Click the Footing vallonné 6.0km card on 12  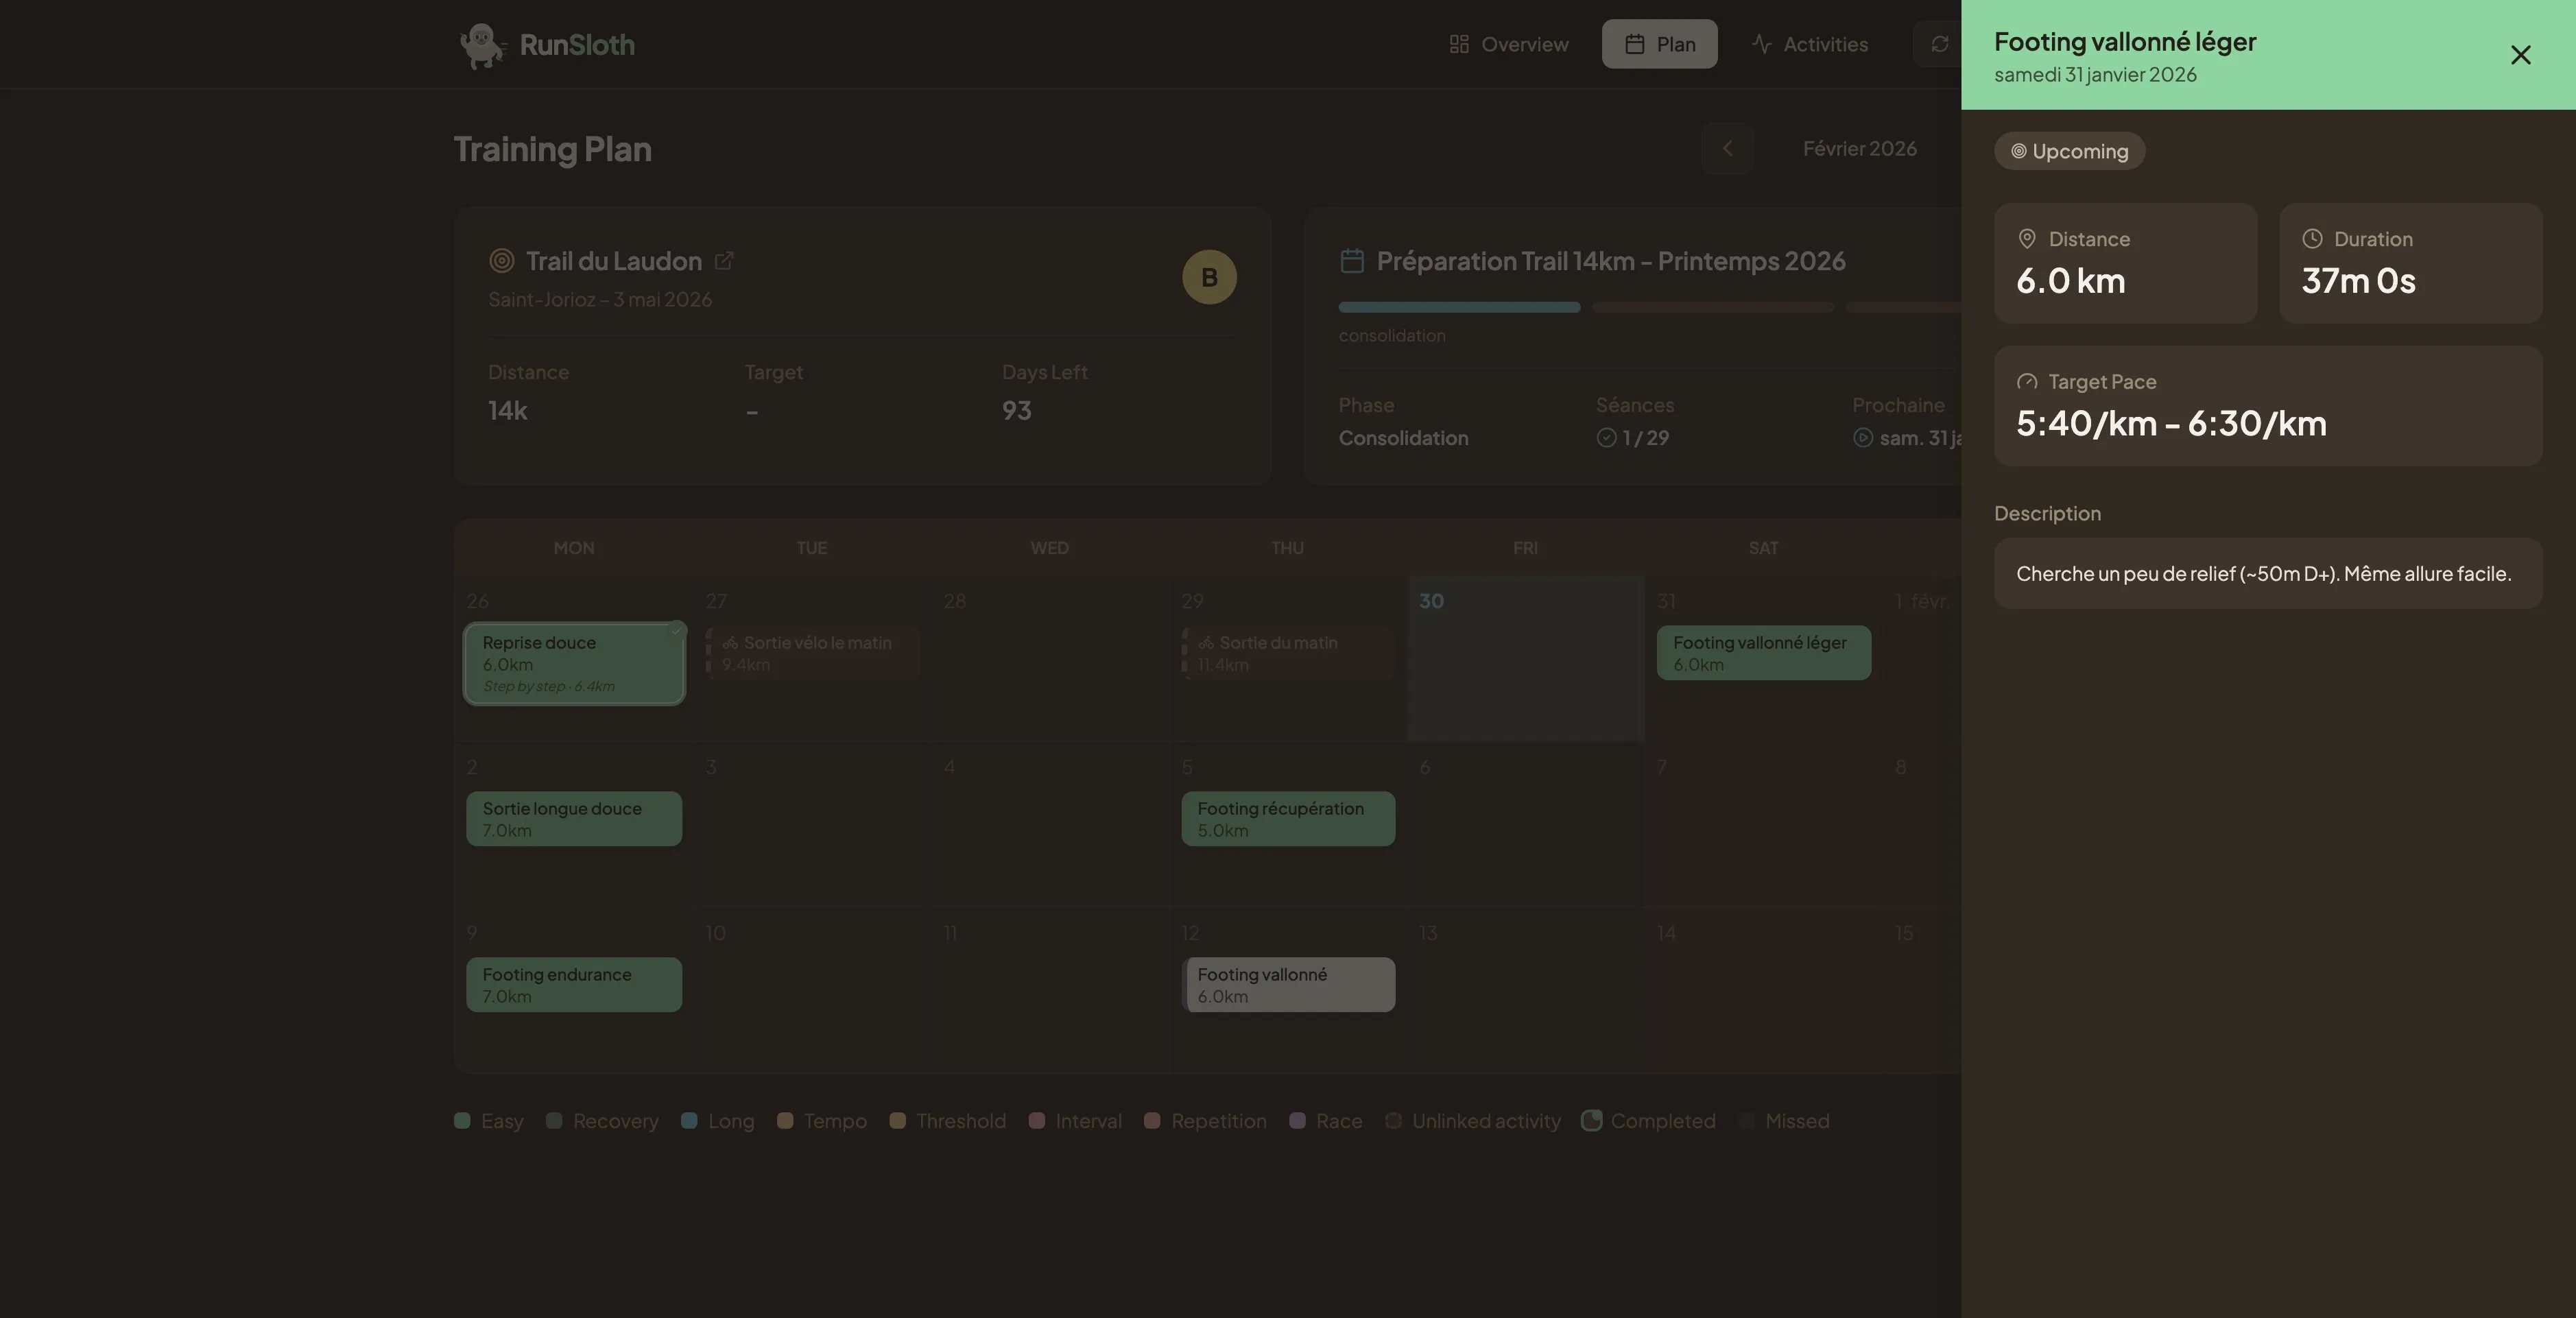[x=1288, y=985]
